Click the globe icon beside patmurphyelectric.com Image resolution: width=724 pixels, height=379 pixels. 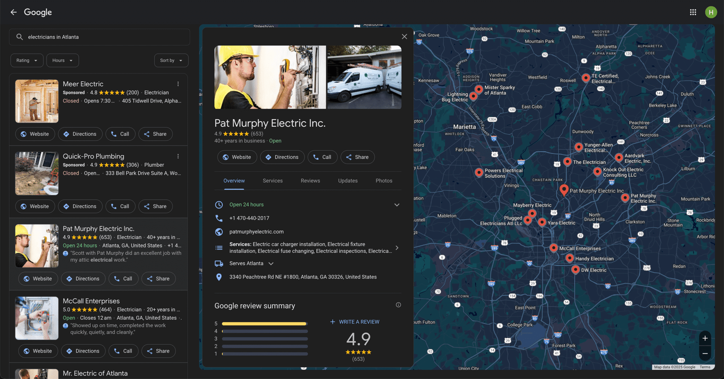click(219, 232)
